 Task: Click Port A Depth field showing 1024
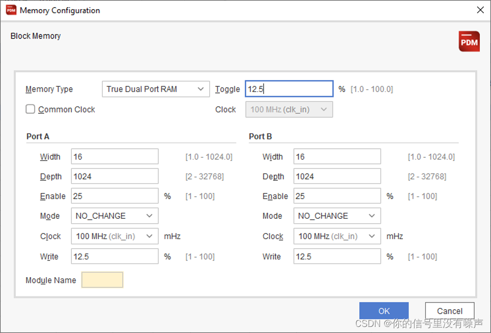click(114, 176)
